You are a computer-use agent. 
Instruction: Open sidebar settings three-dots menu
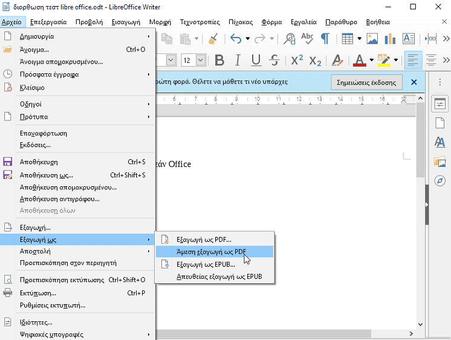(x=440, y=82)
